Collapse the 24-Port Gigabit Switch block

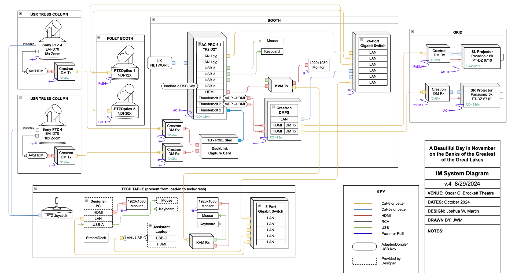click(x=361, y=40)
